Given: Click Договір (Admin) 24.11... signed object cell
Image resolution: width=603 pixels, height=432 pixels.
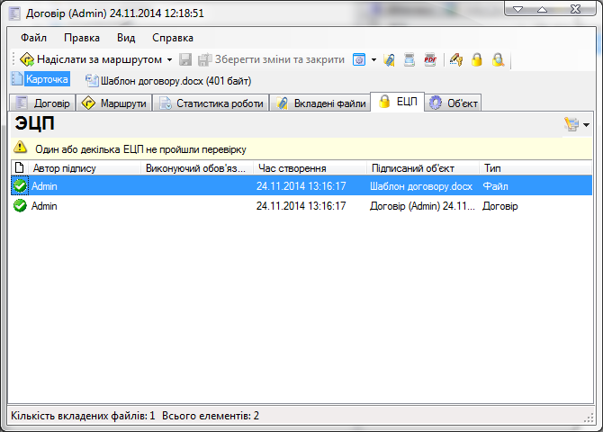Looking at the screenshot, I should click(x=422, y=206).
